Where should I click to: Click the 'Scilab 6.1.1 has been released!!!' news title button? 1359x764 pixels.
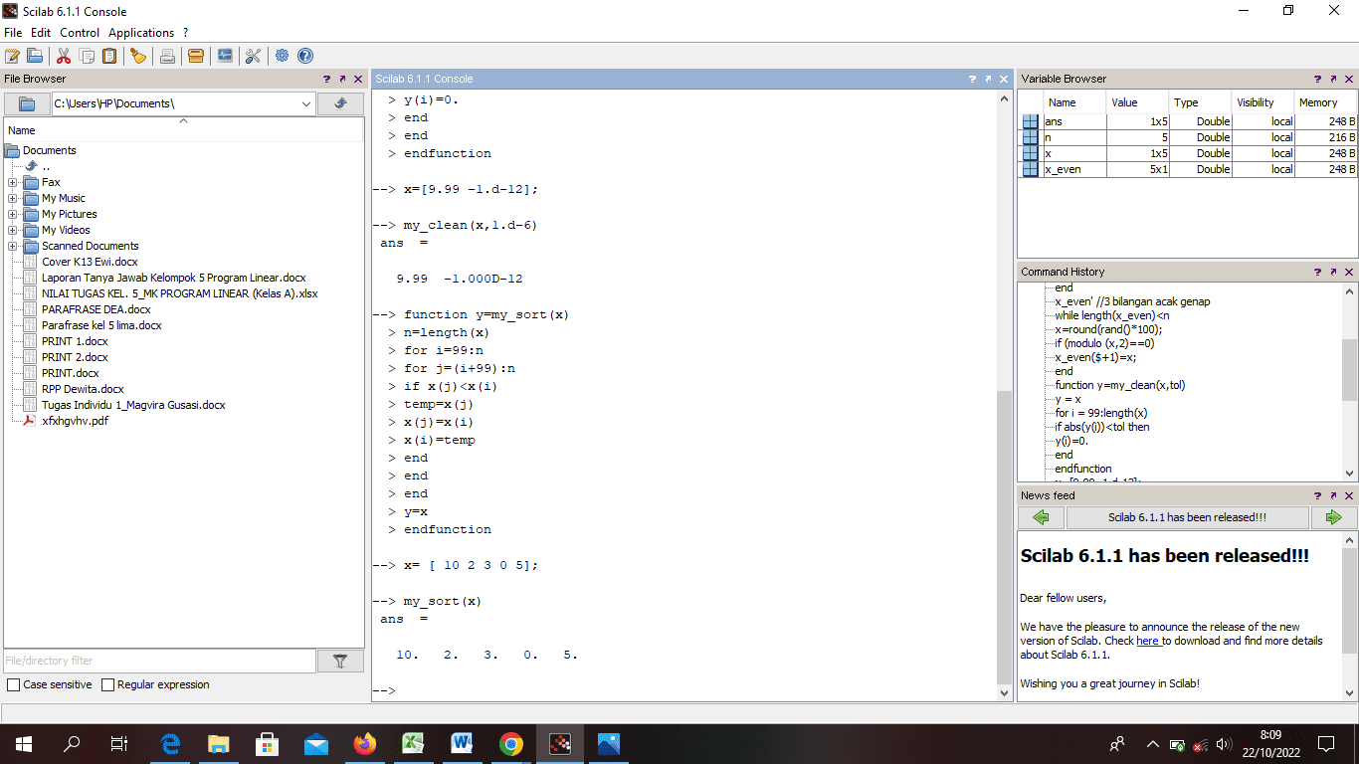[x=1188, y=517]
